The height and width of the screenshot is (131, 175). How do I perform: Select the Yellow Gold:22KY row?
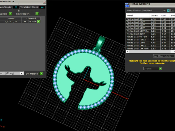(x=151, y=34)
